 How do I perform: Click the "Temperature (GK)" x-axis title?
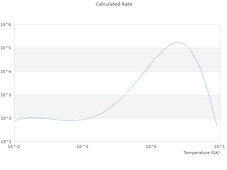click(x=201, y=153)
